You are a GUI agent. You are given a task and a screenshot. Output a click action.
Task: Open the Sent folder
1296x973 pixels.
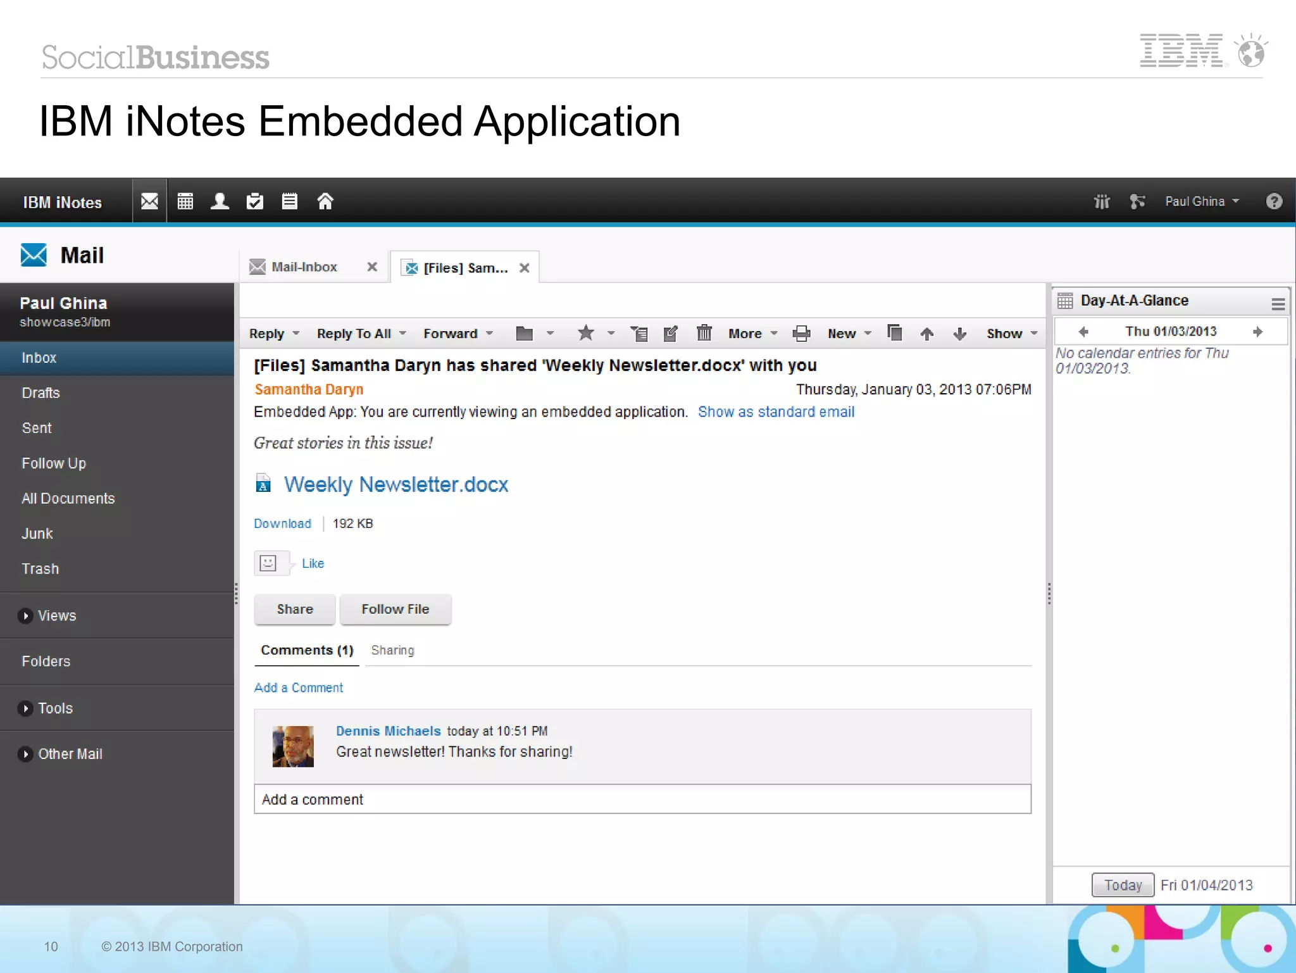tap(117, 428)
